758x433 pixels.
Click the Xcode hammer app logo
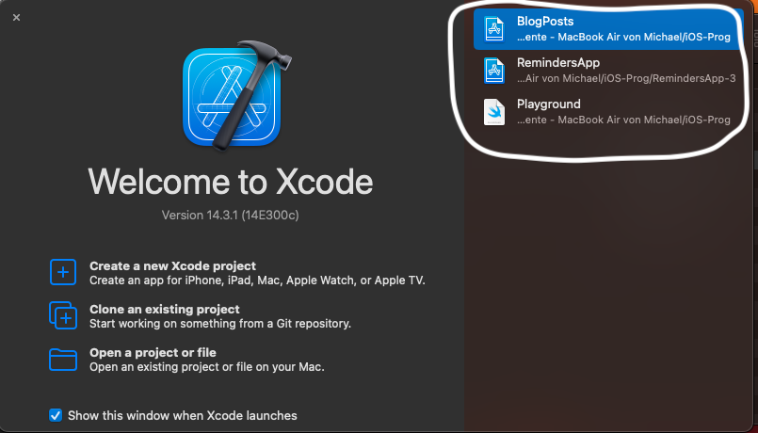237,96
